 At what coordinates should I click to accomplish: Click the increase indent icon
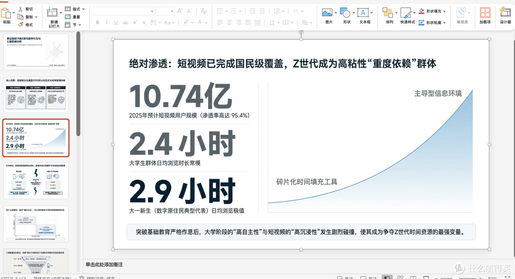coord(262,11)
